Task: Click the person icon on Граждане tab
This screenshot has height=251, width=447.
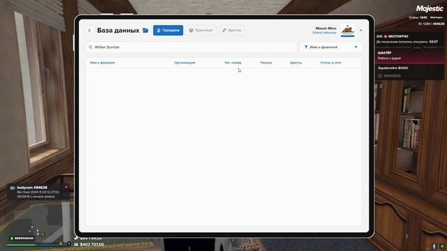Action: click(159, 30)
